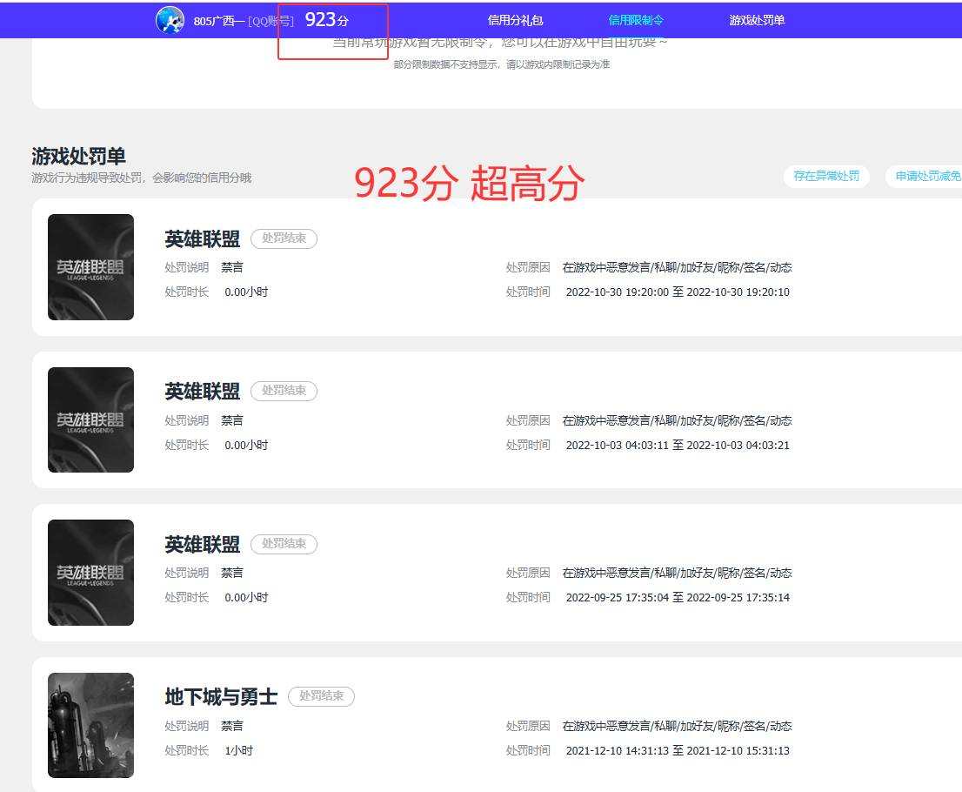Select 英雄联盟 title of 2022-09-25 record
Viewport: 962px width, 792px height.
tap(203, 545)
